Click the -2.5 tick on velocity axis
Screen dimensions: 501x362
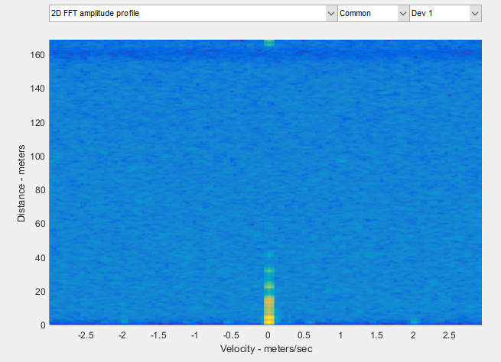(86, 335)
